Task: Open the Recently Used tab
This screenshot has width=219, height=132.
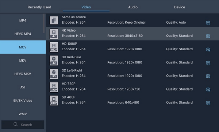Action: click(x=39, y=7)
